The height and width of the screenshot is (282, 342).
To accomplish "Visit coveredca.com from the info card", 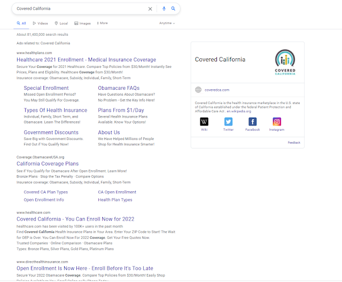I will click(x=217, y=90).
